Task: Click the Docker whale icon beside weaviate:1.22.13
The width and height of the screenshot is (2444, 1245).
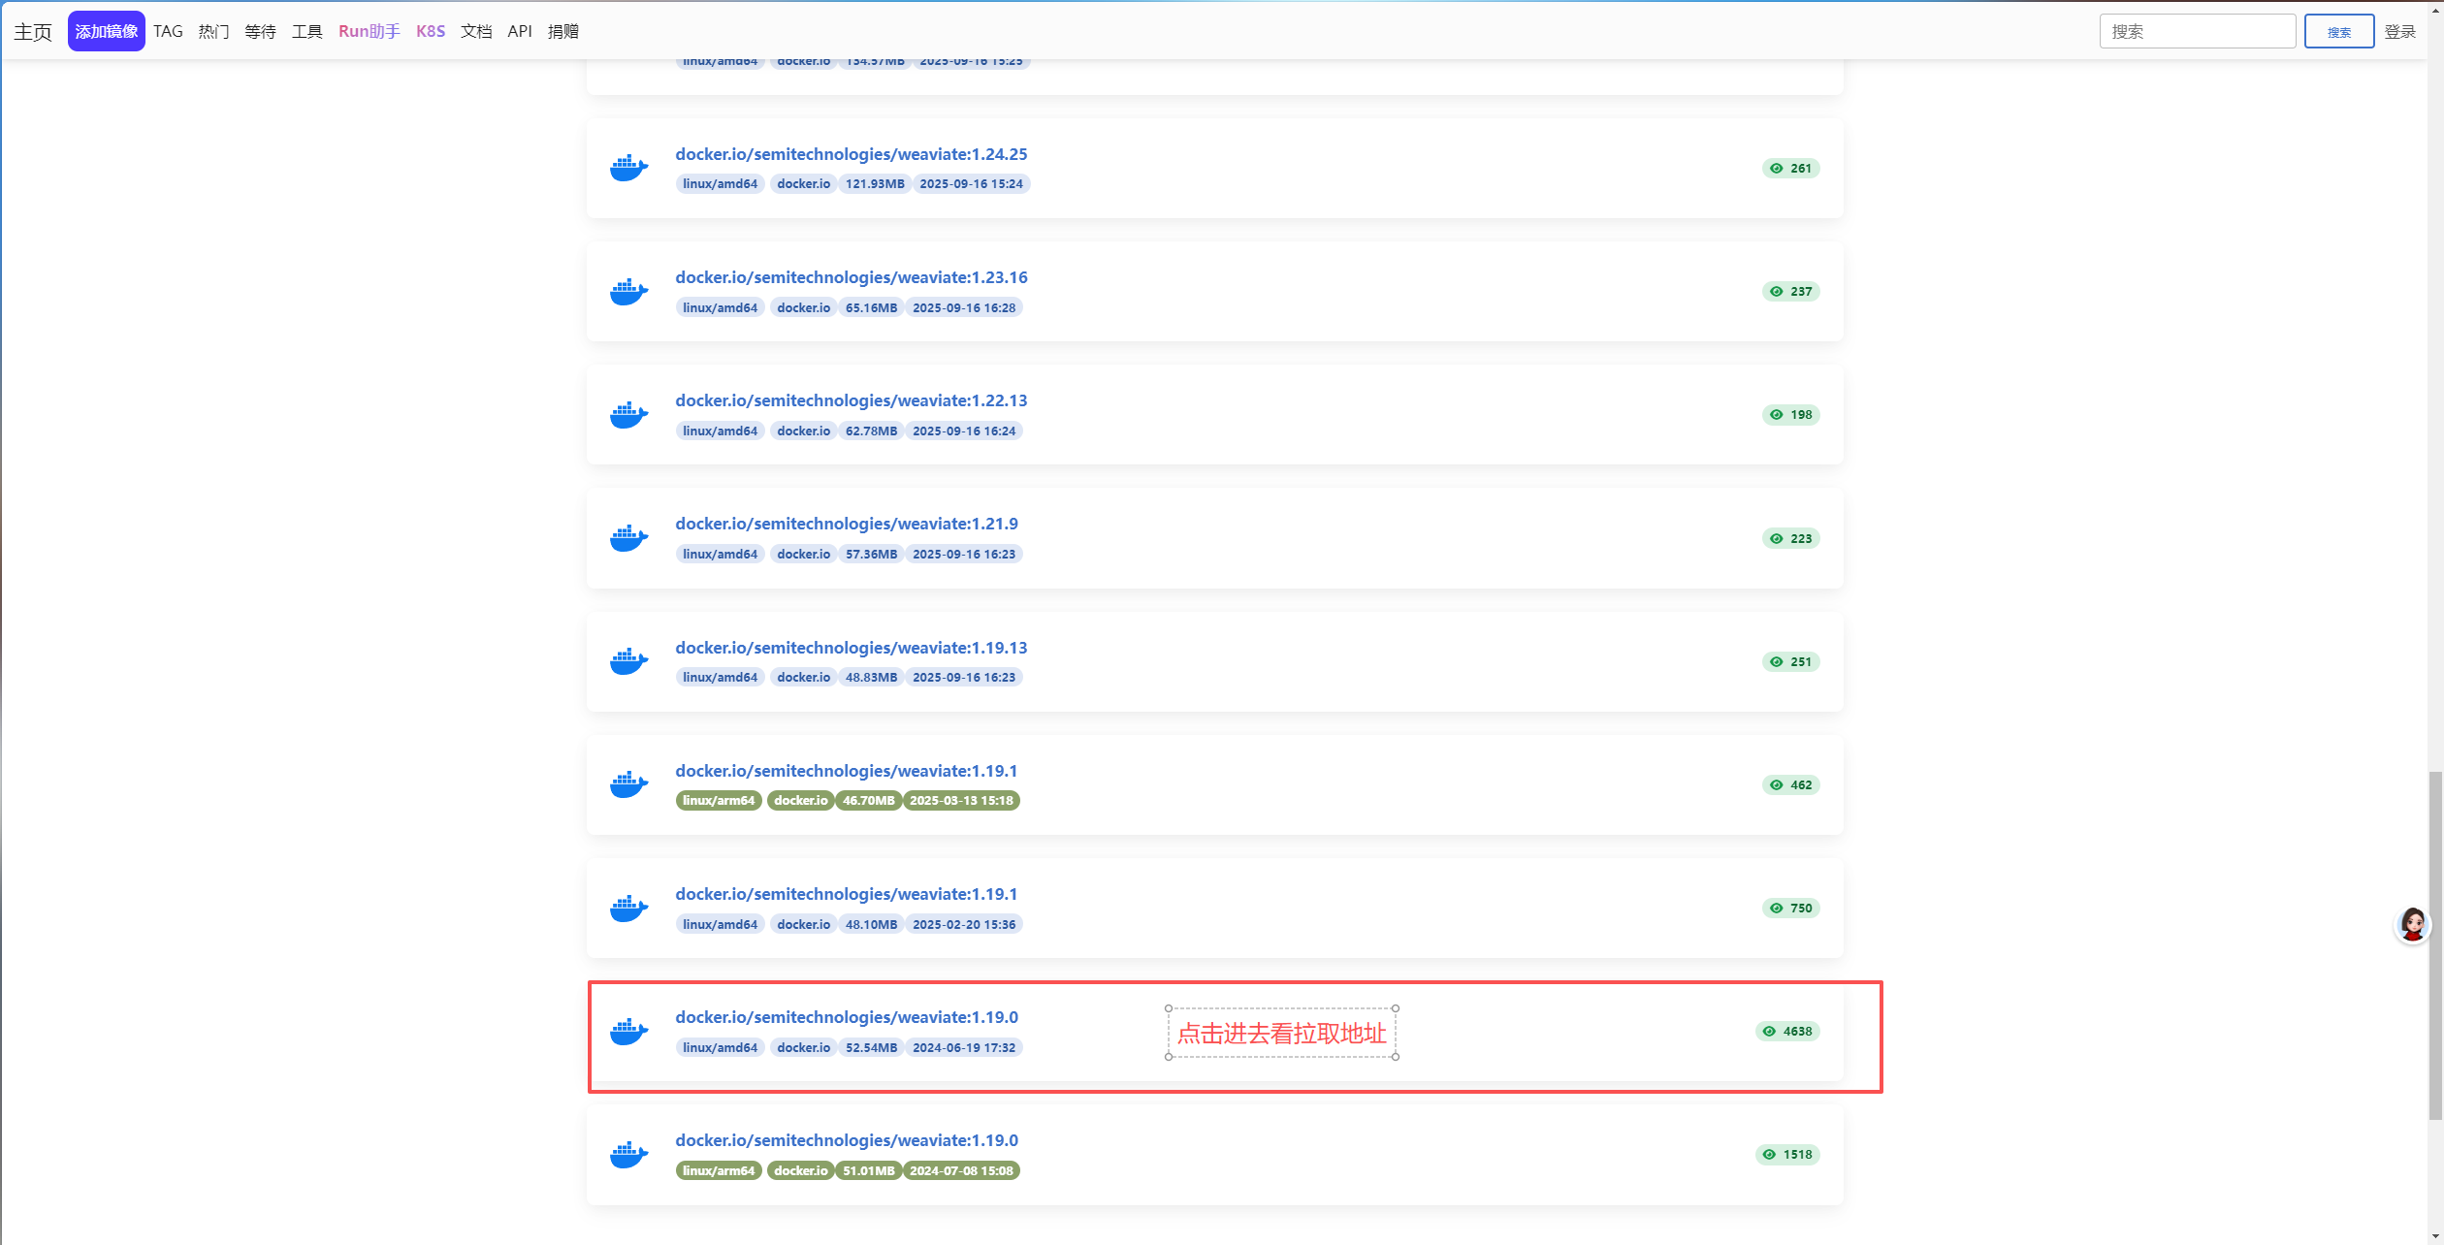Action: coord(628,414)
